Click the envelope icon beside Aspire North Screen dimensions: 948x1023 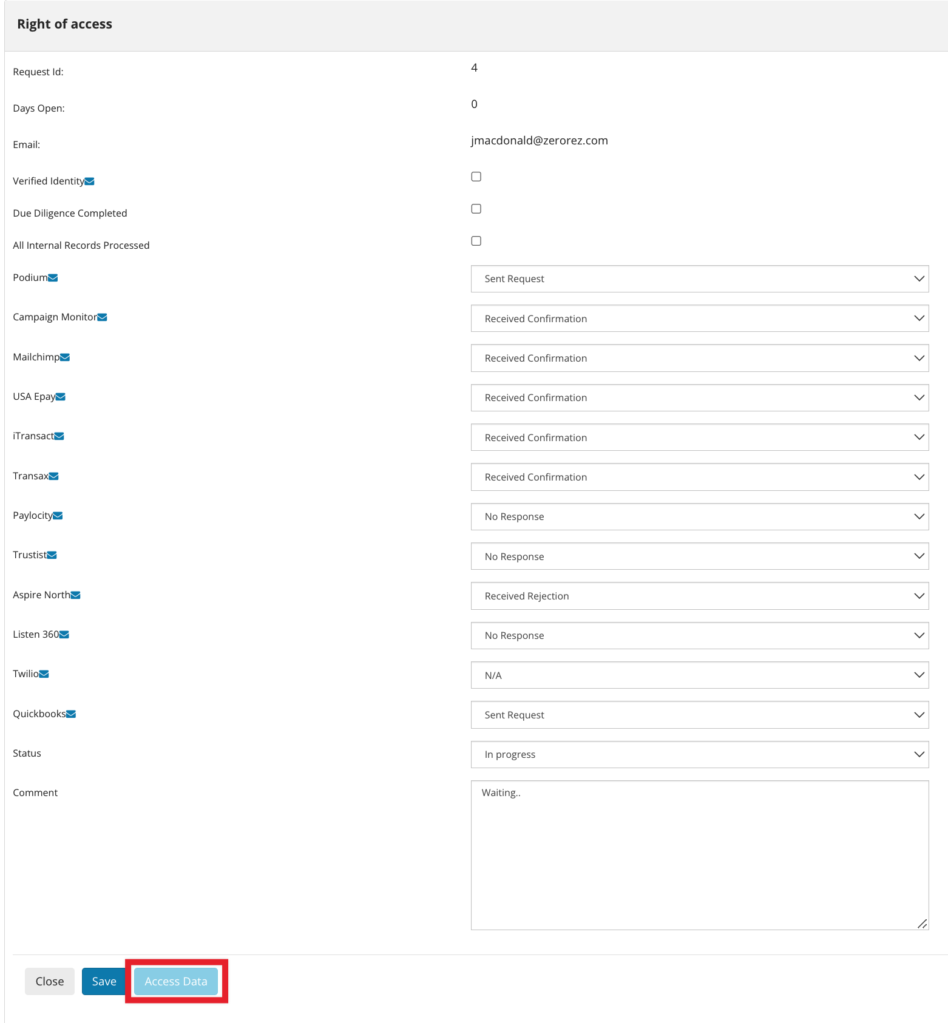point(75,595)
